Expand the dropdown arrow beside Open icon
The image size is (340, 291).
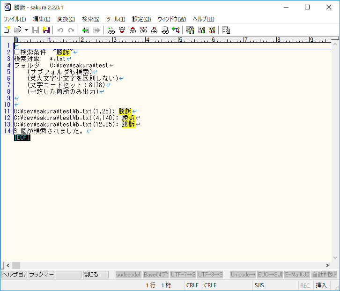click(26, 30)
